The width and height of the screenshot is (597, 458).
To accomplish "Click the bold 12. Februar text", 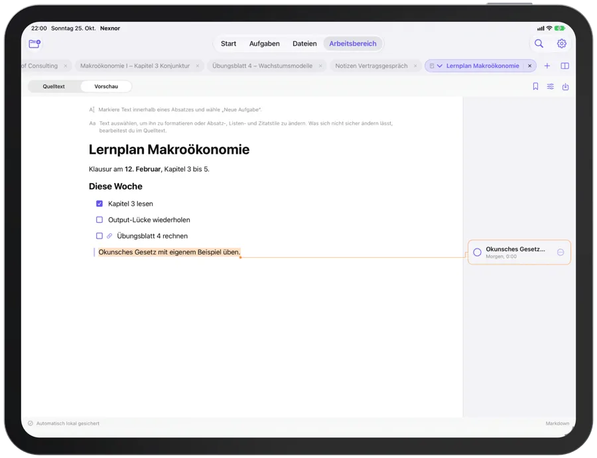I will [143, 169].
